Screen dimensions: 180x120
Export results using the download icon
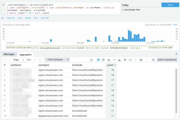click(x=91, y=60)
